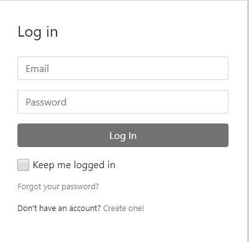Submit the form with Log In
The height and width of the screenshot is (242, 249).
pos(123,135)
